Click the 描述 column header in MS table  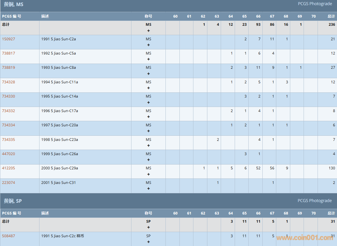[x=45, y=16]
